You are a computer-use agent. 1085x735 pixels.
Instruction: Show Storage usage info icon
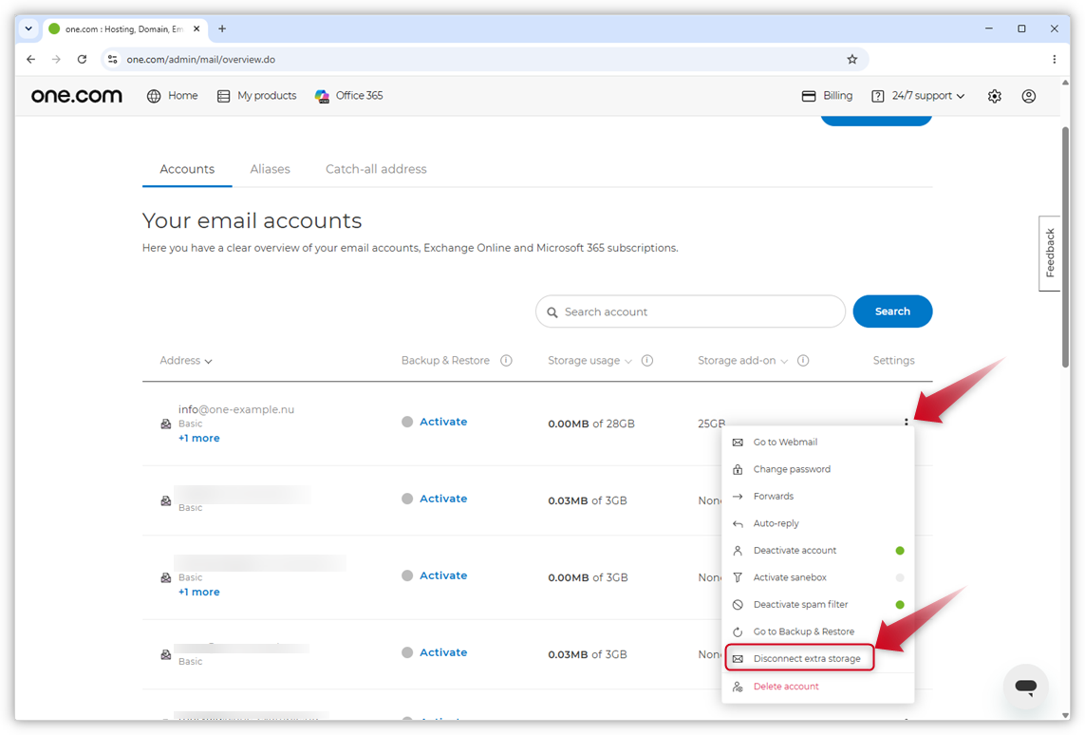[647, 361]
